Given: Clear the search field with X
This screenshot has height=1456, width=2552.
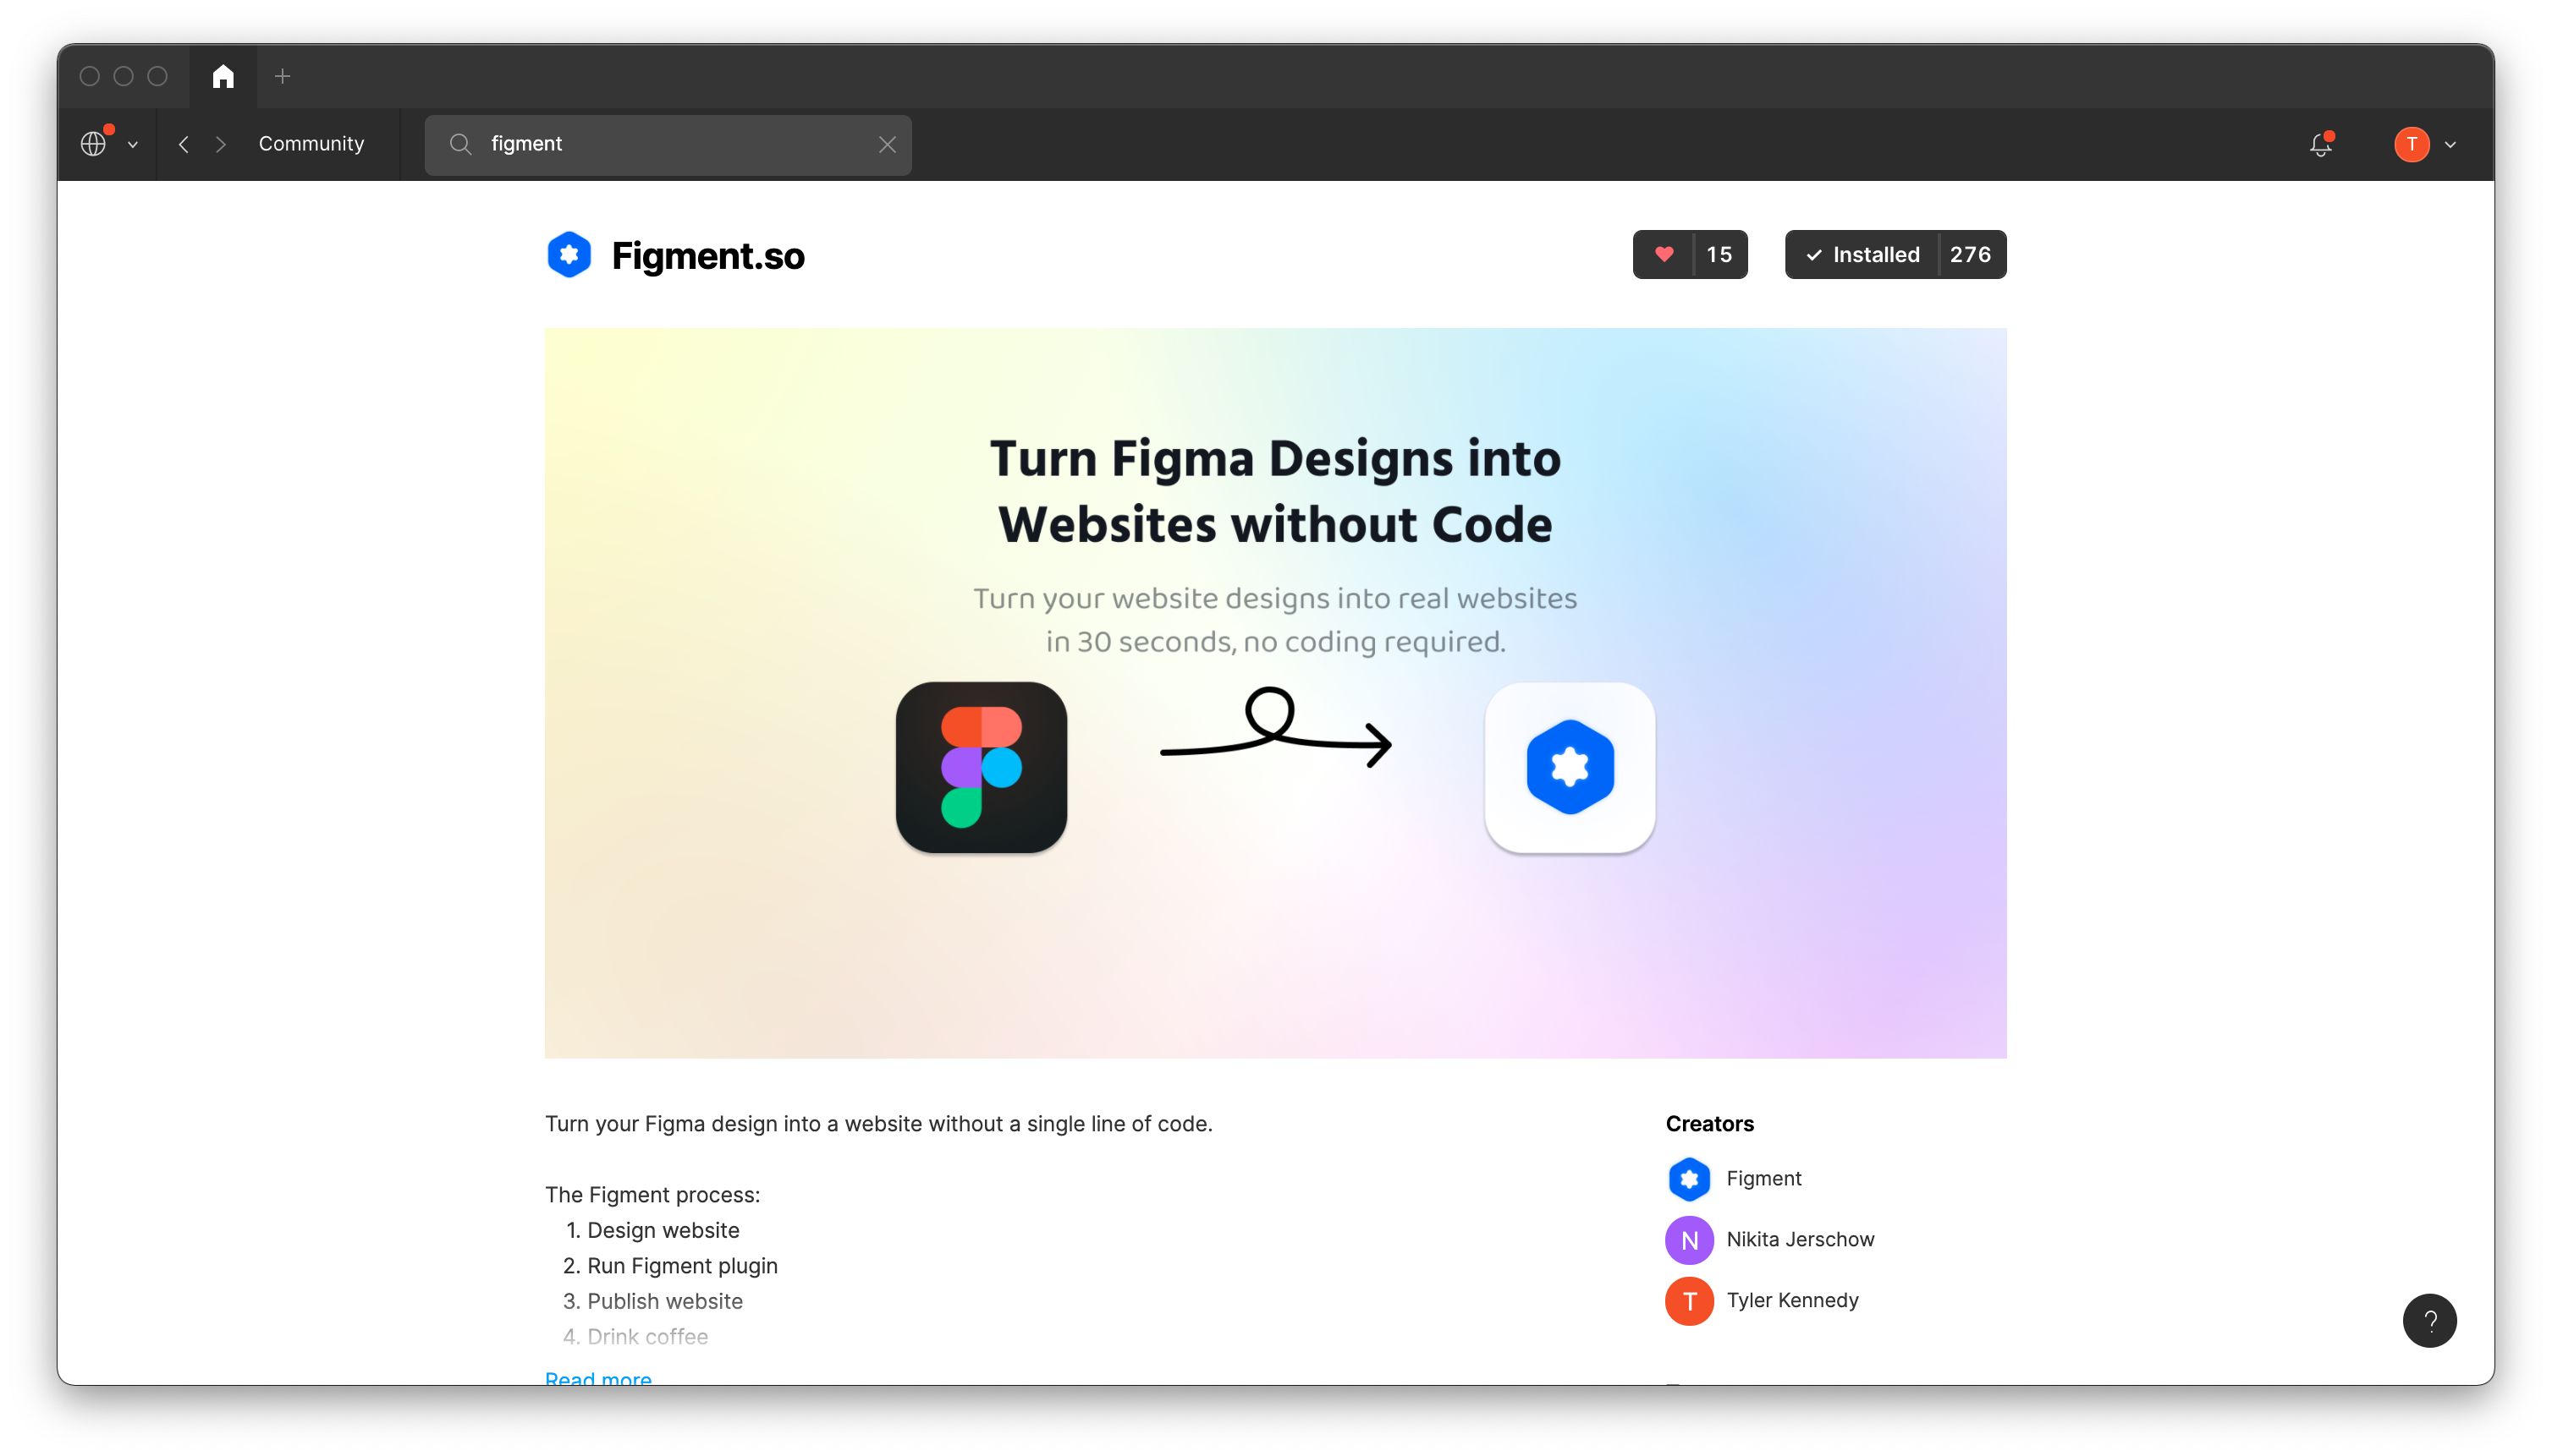Looking at the screenshot, I should tap(887, 144).
